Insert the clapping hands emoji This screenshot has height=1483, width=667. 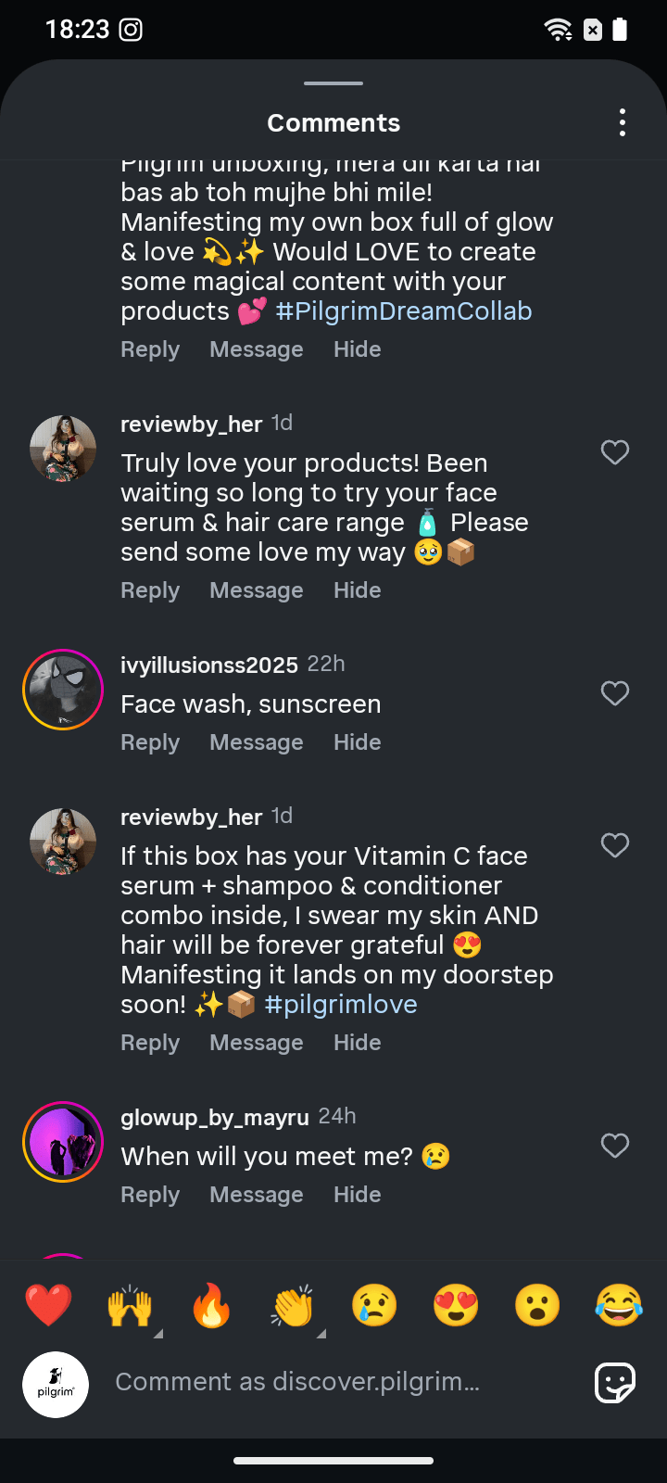coord(293,1305)
